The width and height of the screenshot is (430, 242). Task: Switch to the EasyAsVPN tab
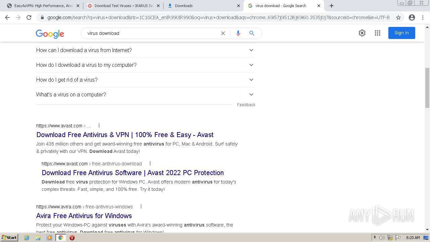pyautogui.click(x=43, y=6)
